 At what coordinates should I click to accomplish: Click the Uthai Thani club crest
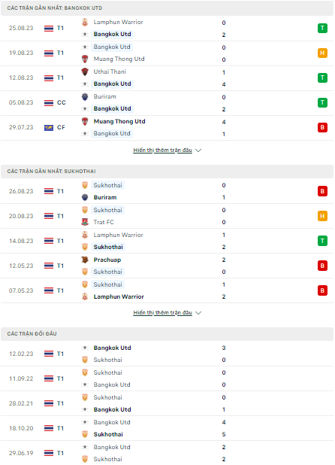point(85,71)
